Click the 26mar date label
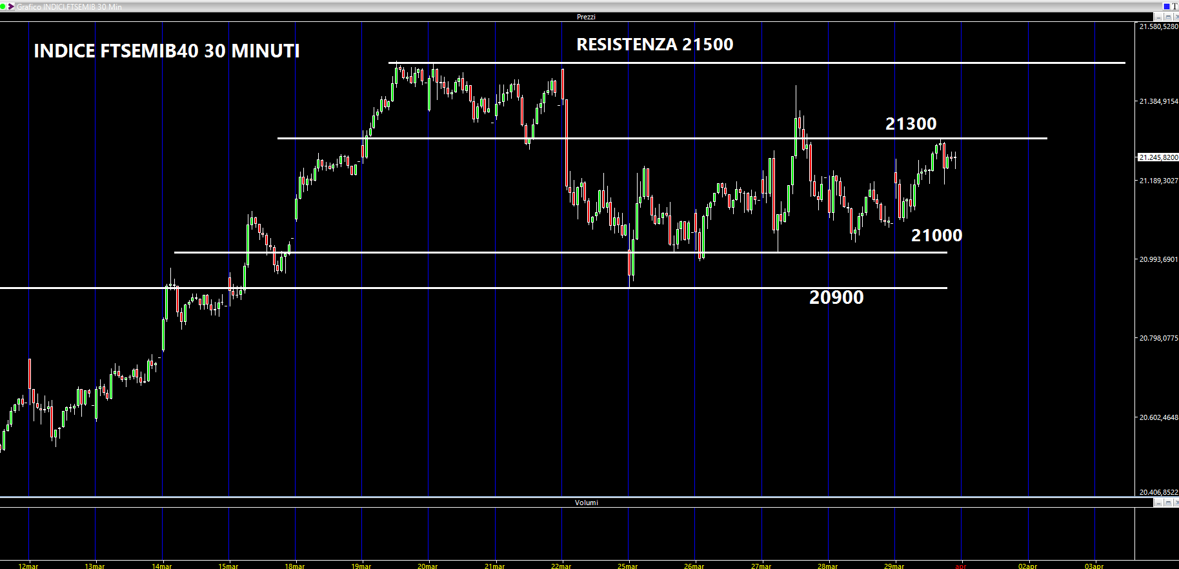 click(x=694, y=566)
